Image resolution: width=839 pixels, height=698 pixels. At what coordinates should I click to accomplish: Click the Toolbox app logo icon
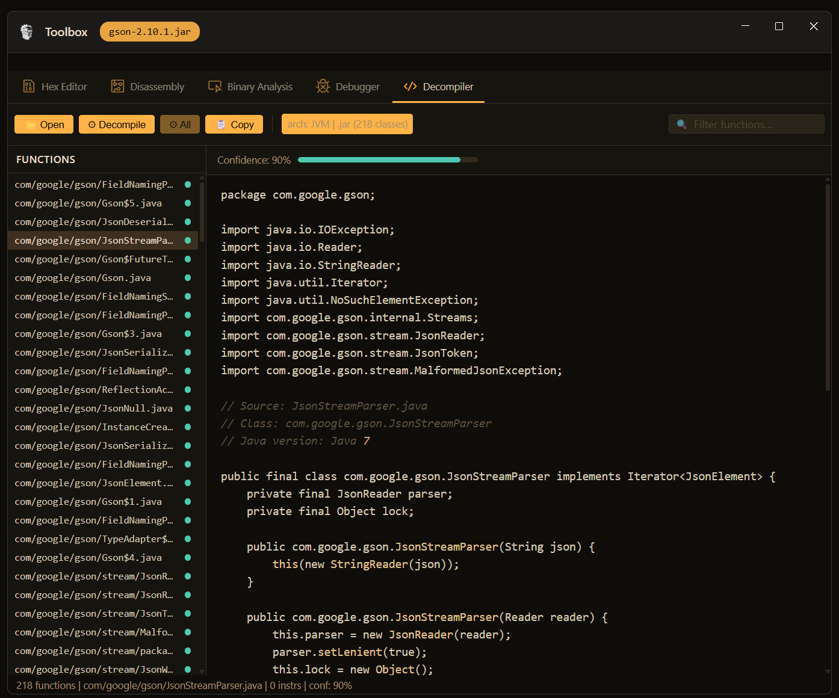click(x=26, y=32)
